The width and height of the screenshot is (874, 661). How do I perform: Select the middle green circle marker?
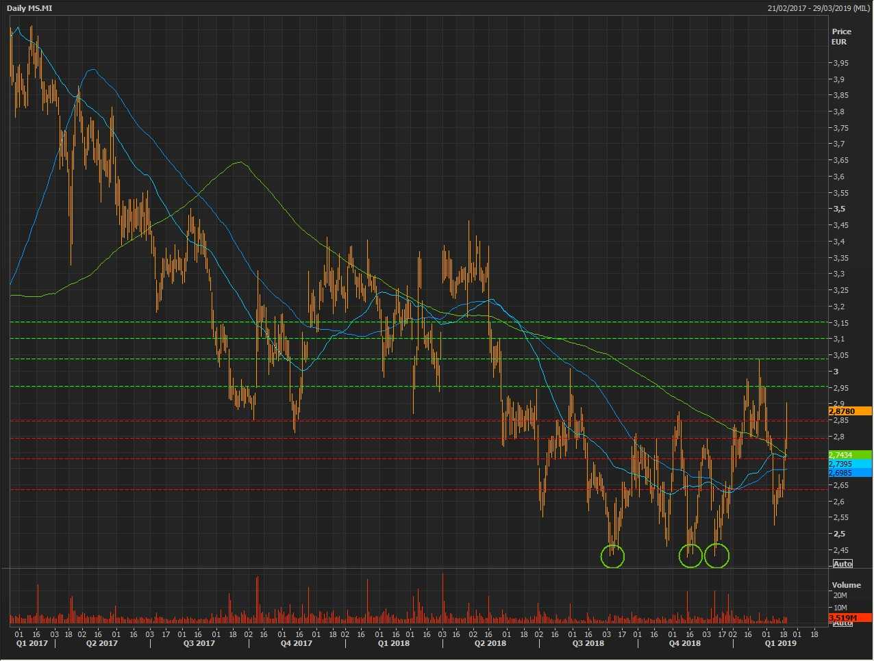tap(690, 556)
